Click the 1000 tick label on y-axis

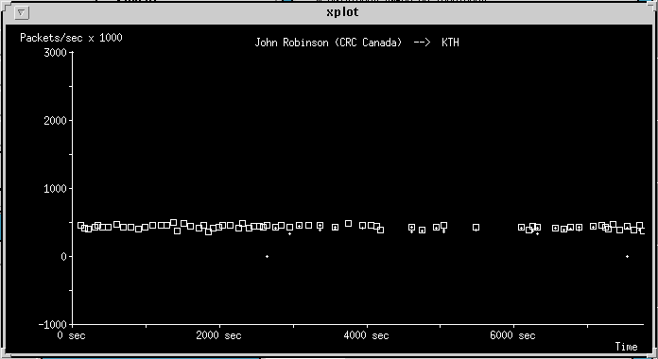(x=56, y=188)
